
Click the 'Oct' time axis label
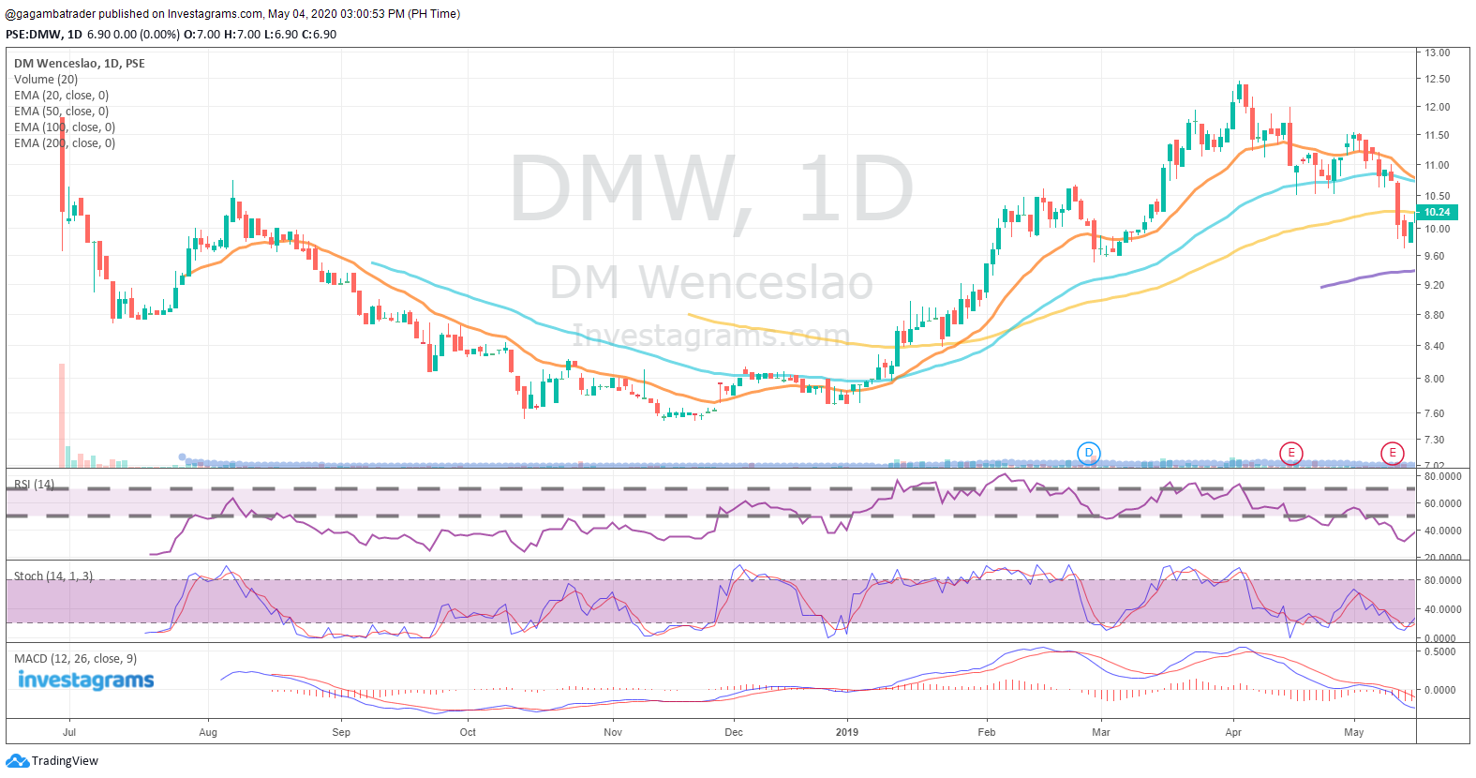coord(468,732)
